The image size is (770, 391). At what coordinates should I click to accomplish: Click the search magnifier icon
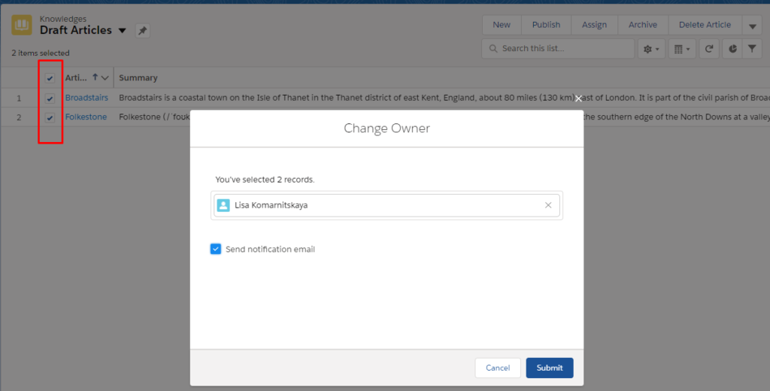(x=493, y=49)
